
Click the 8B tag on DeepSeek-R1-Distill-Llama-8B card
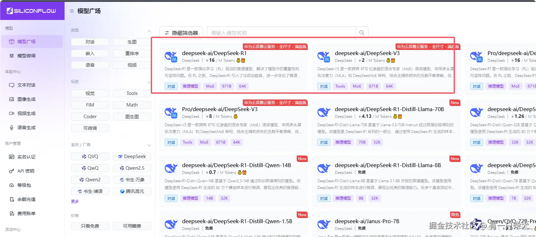(361, 198)
